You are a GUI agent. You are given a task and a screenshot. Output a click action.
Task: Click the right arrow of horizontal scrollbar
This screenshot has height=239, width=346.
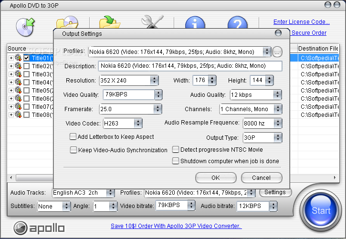335,177
